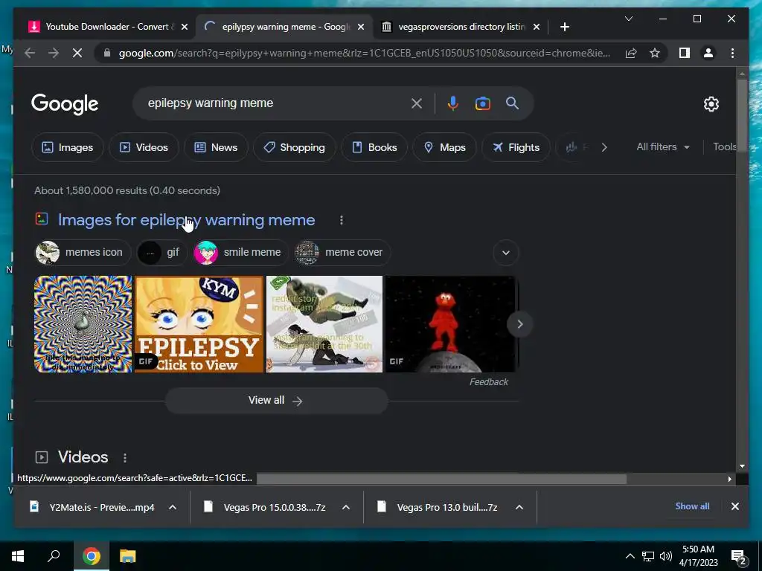Open Vegas Pro 15 download options

click(346, 507)
